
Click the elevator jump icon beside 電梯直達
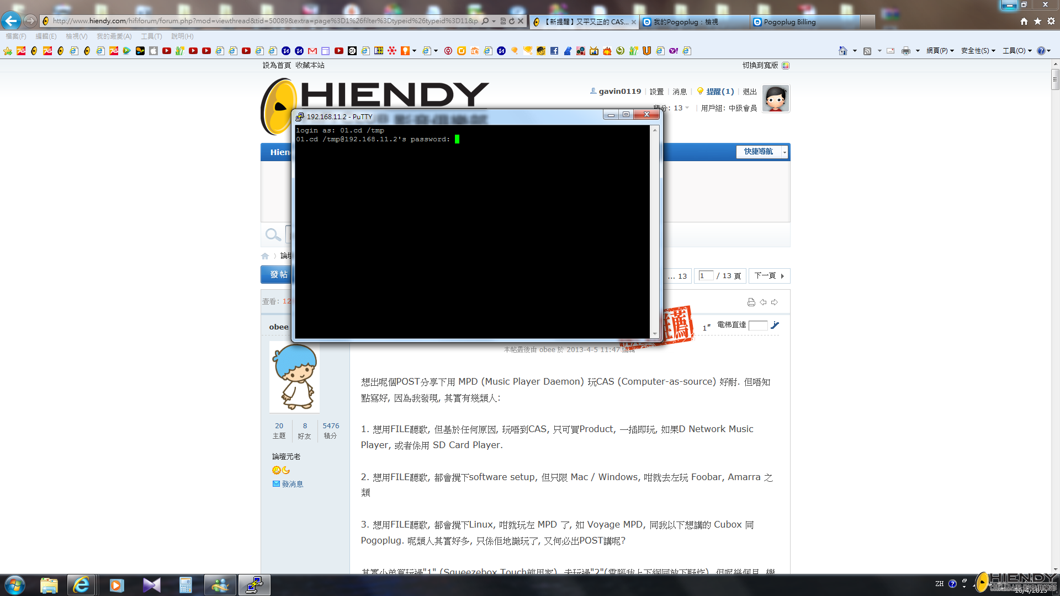point(775,325)
